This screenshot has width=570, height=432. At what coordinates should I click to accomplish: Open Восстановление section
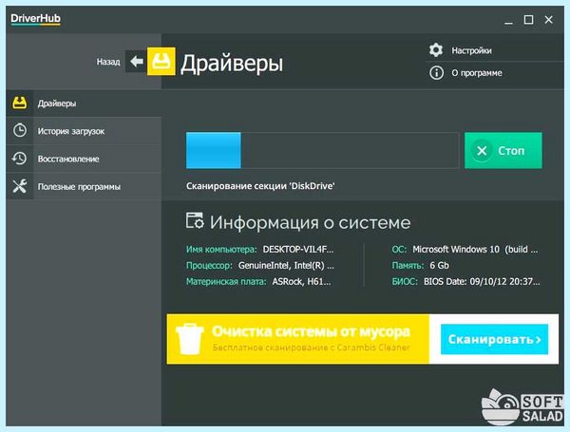click(84, 159)
